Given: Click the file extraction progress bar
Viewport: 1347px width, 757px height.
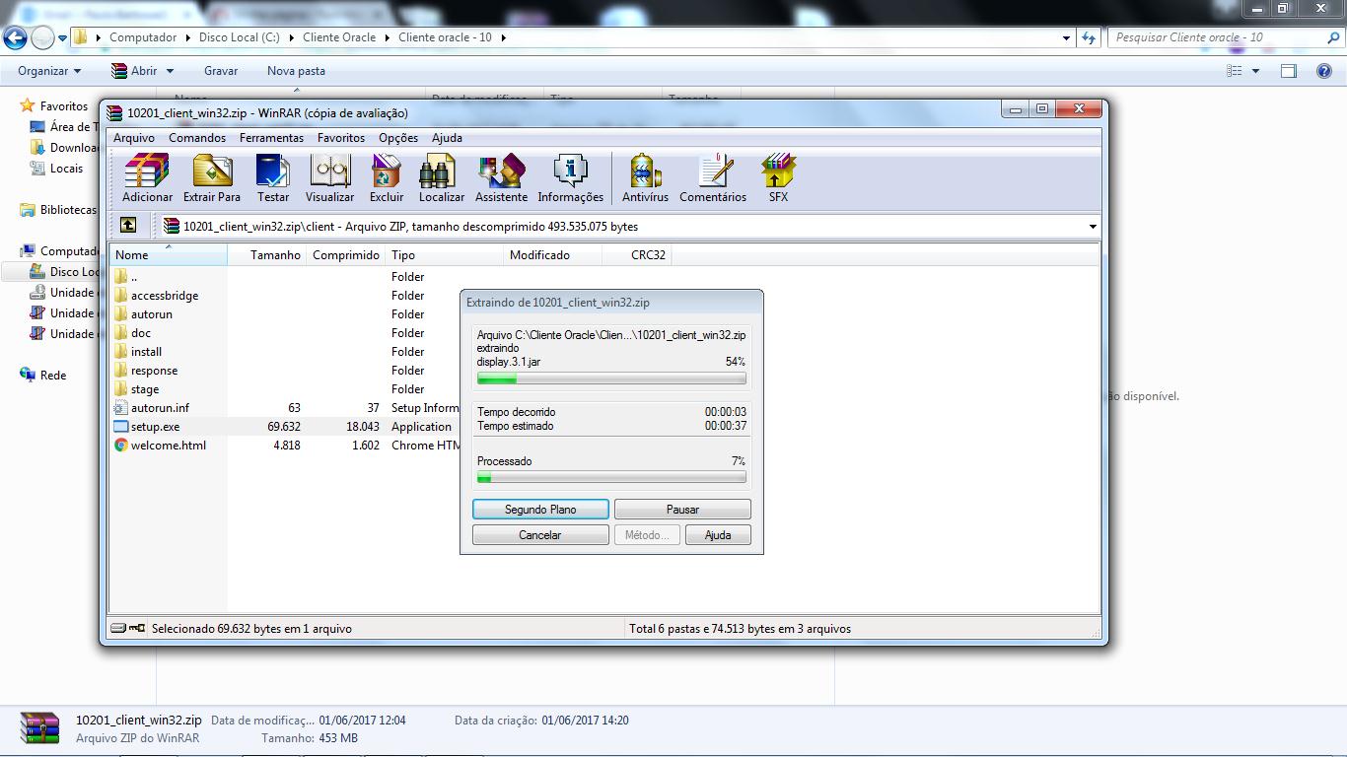Looking at the screenshot, I should [611, 378].
